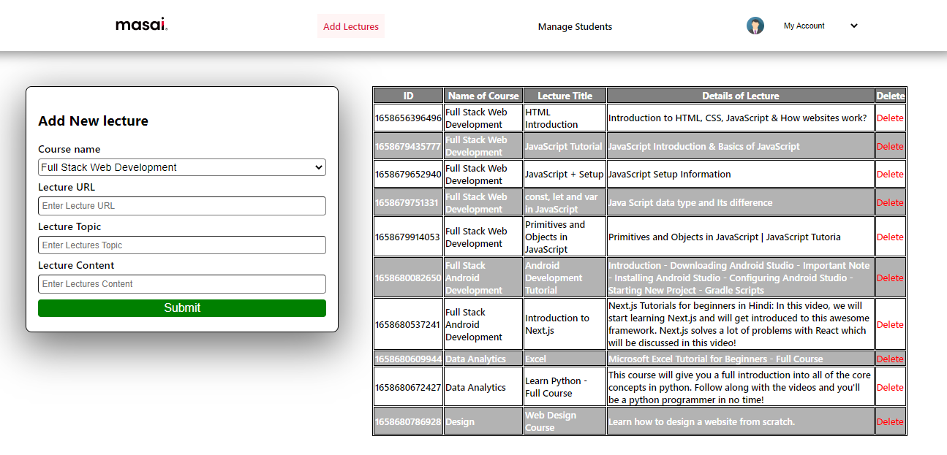Delete the const, let and var lecture
This screenshot has height=455, width=947.
[890, 203]
